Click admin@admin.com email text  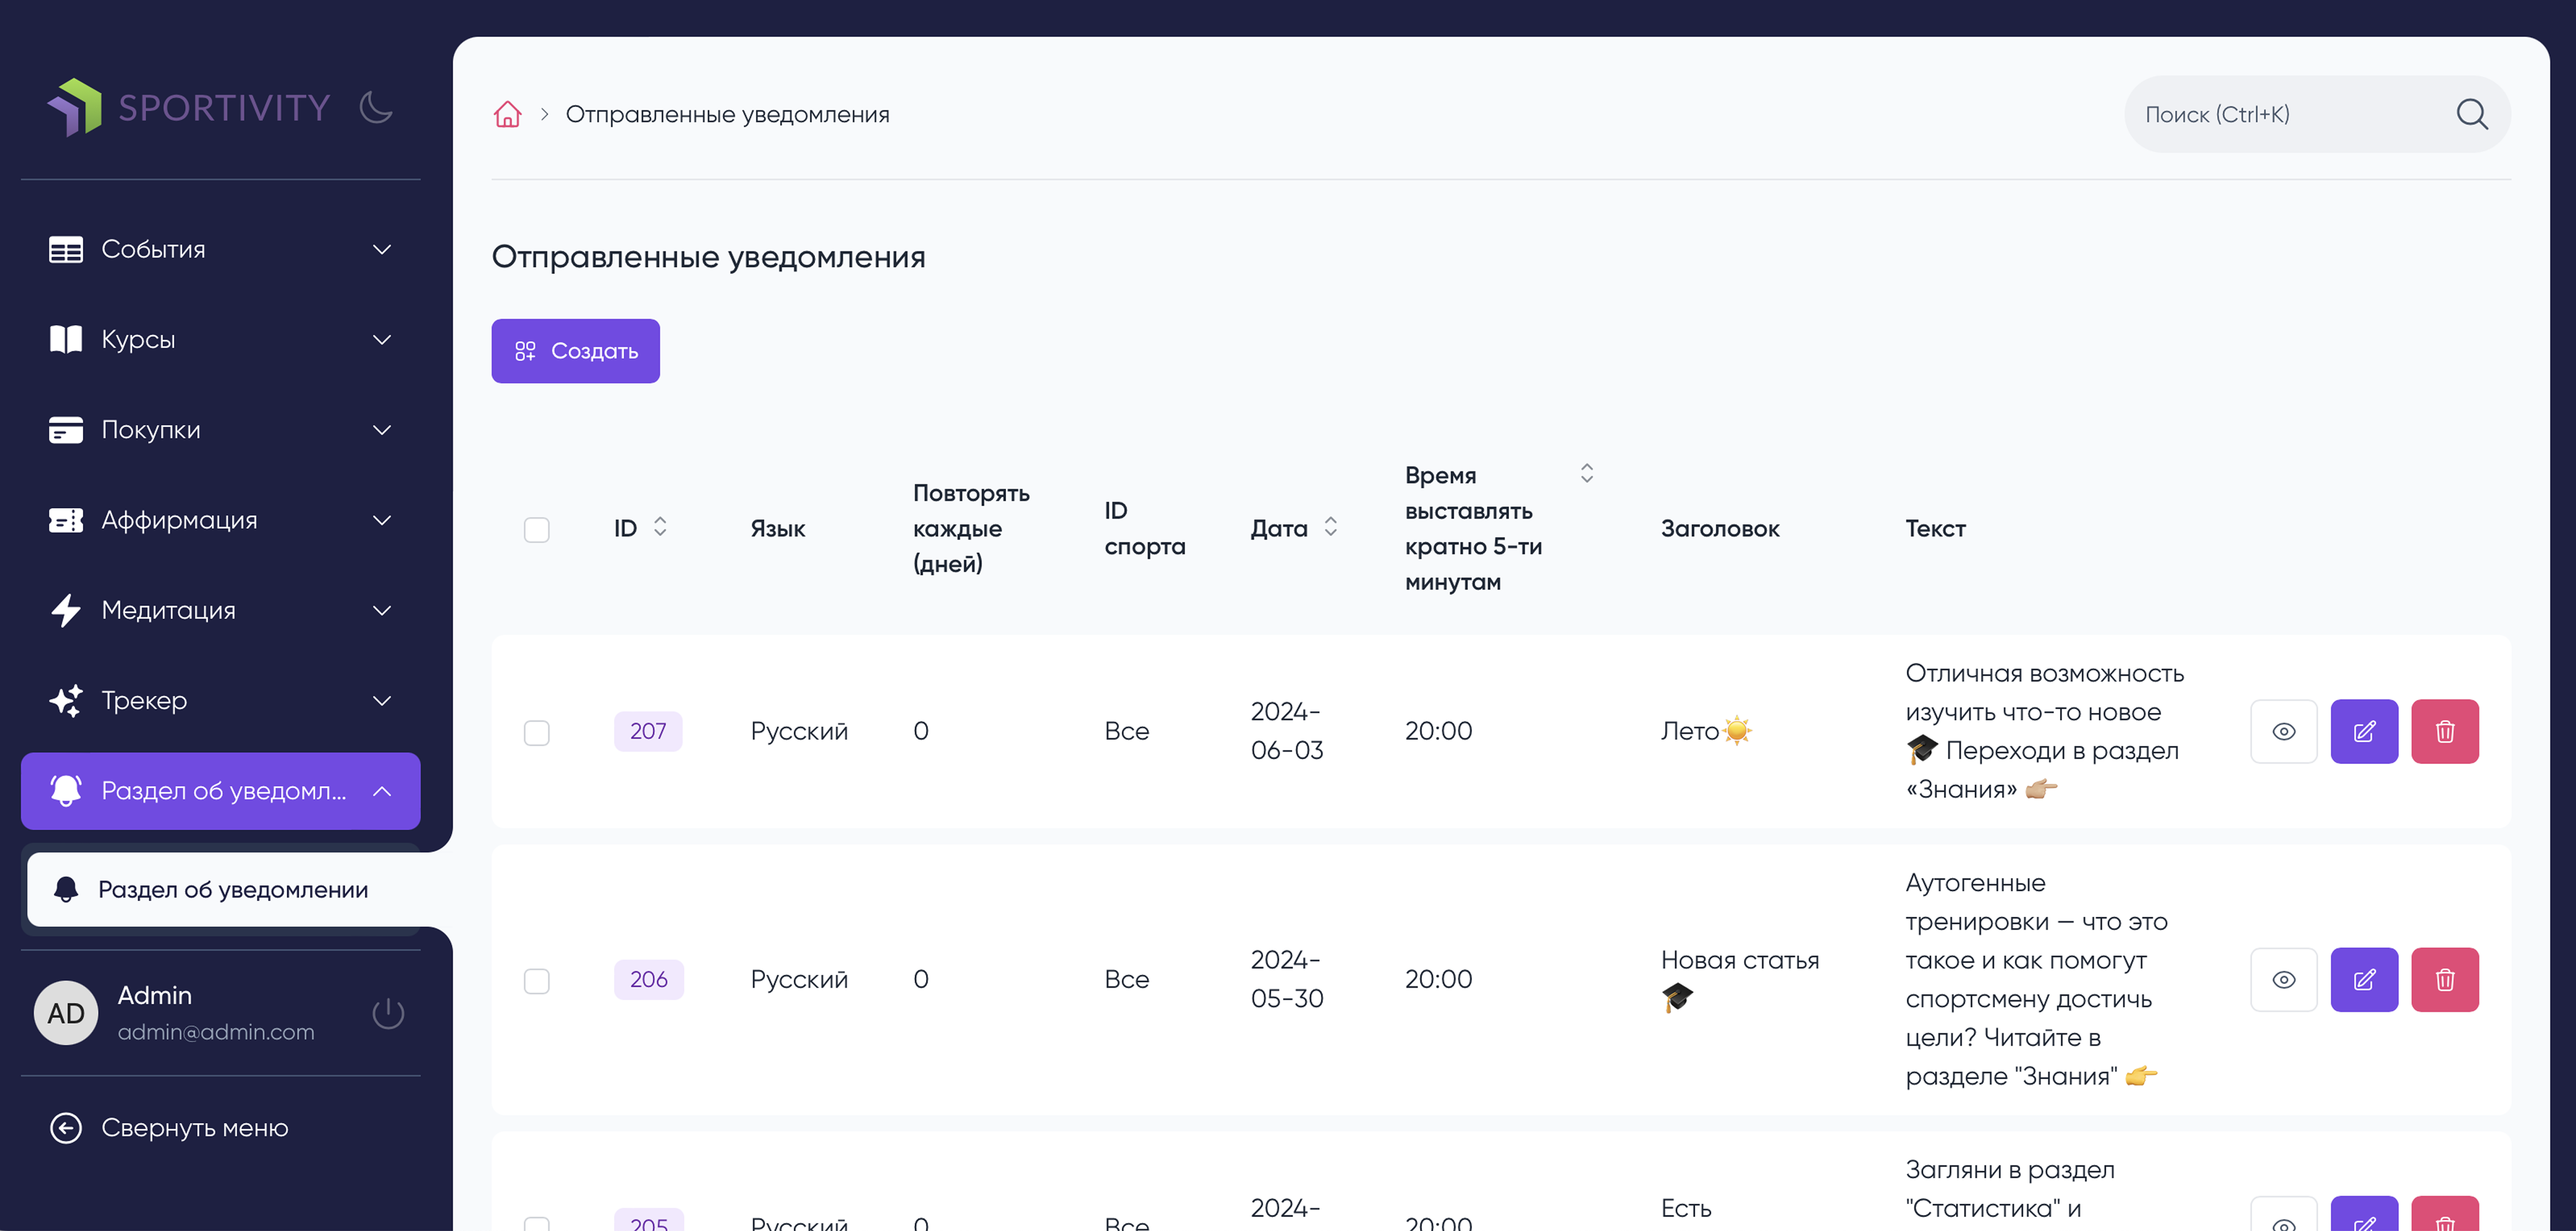click(216, 1031)
